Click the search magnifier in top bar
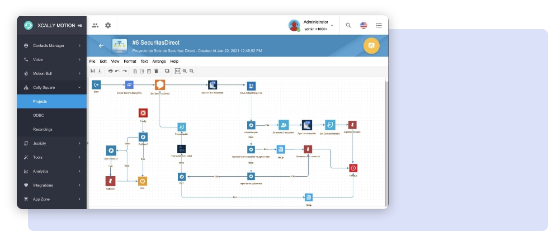This screenshot has width=548, height=231. pyautogui.click(x=348, y=25)
